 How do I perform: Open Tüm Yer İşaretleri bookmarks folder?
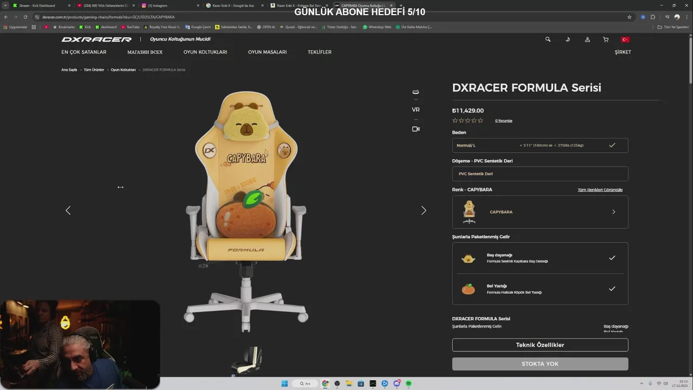coord(673,27)
